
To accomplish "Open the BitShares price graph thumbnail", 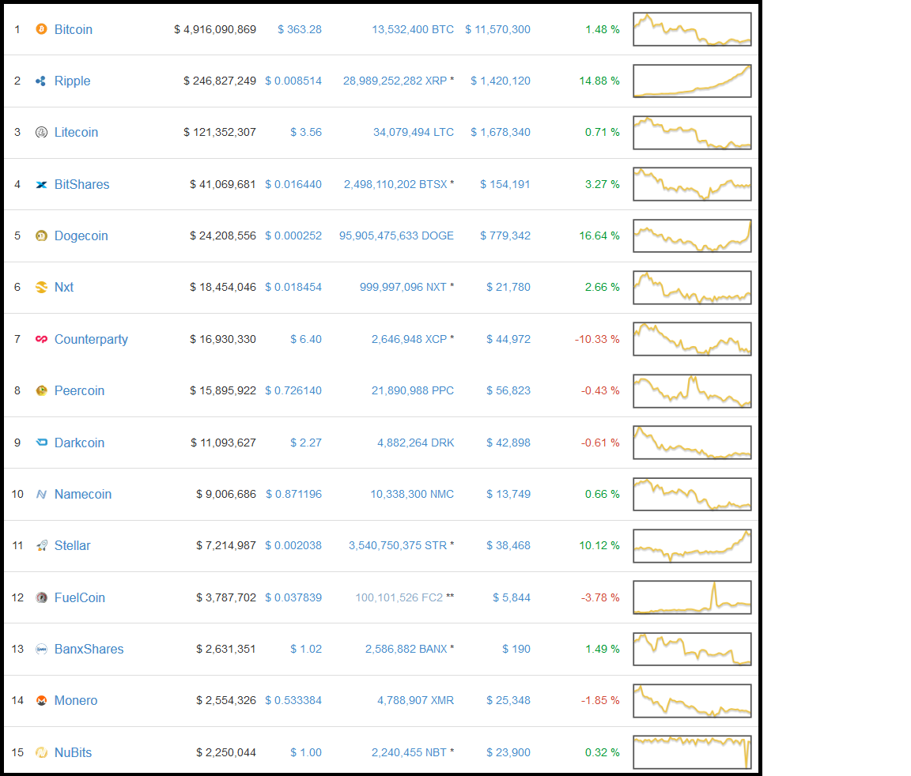I will (x=692, y=184).
